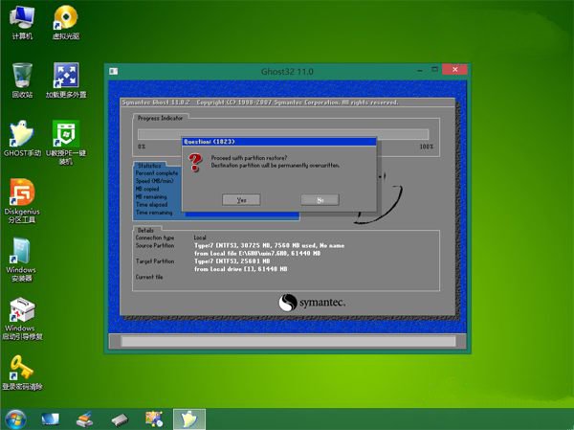The height and width of the screenshot is (430, 574).
Task: Open the 加载更多外置 desktop icon
Action: pos(66,80)
